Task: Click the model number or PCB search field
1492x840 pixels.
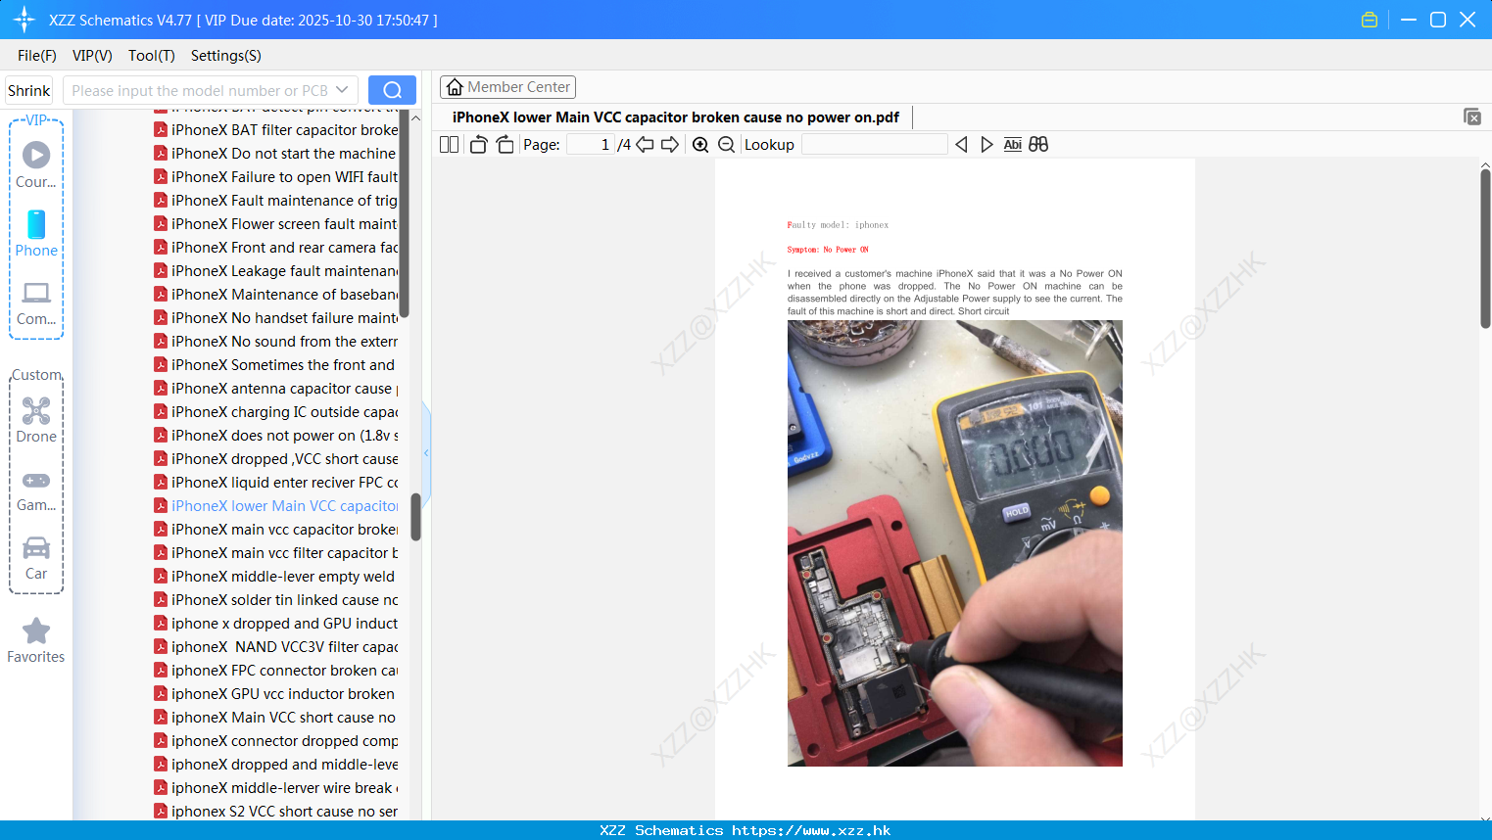Action: 200,90
